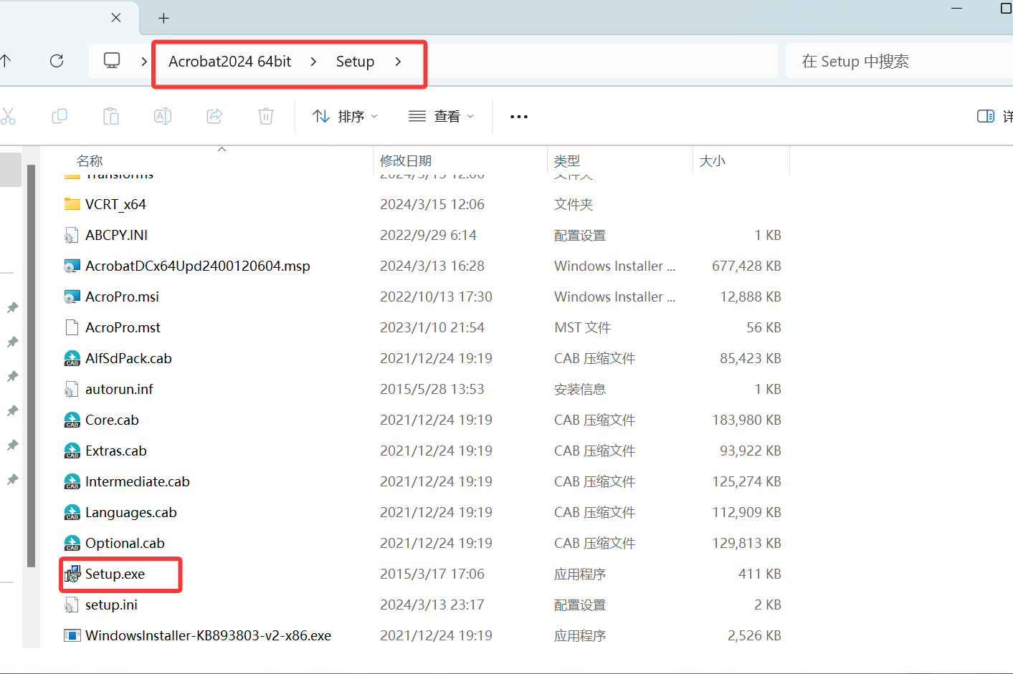The height and width of the screenshot is (674, 1013).
Task: Click the 2,526 KB size cell
Action: (754, 635)
